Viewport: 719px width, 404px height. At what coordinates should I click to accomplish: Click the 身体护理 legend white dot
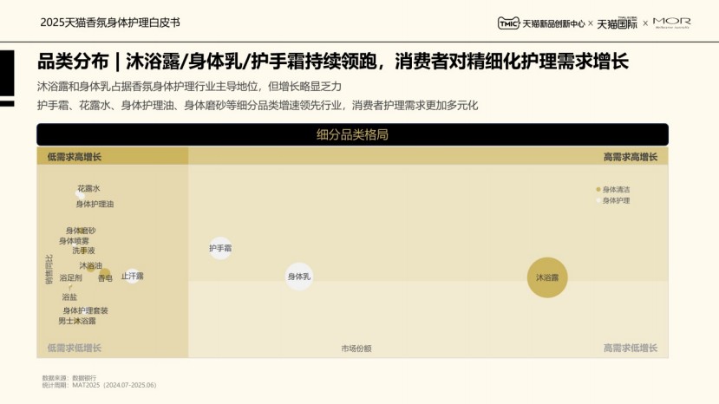tap(598, 200)
